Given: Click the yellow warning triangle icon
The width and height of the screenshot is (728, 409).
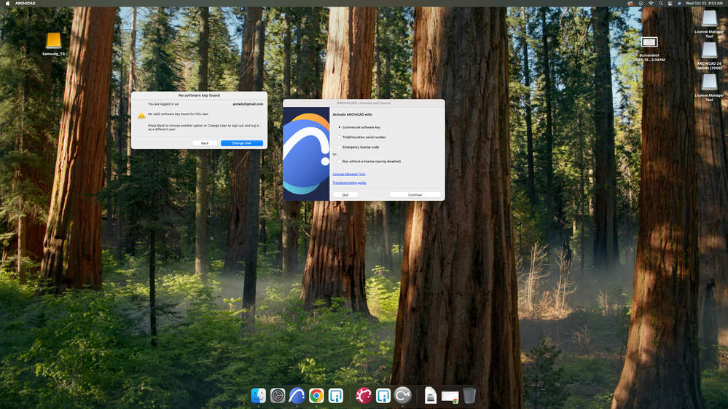Looking at the screenshot, I should [x=141, y=115].
